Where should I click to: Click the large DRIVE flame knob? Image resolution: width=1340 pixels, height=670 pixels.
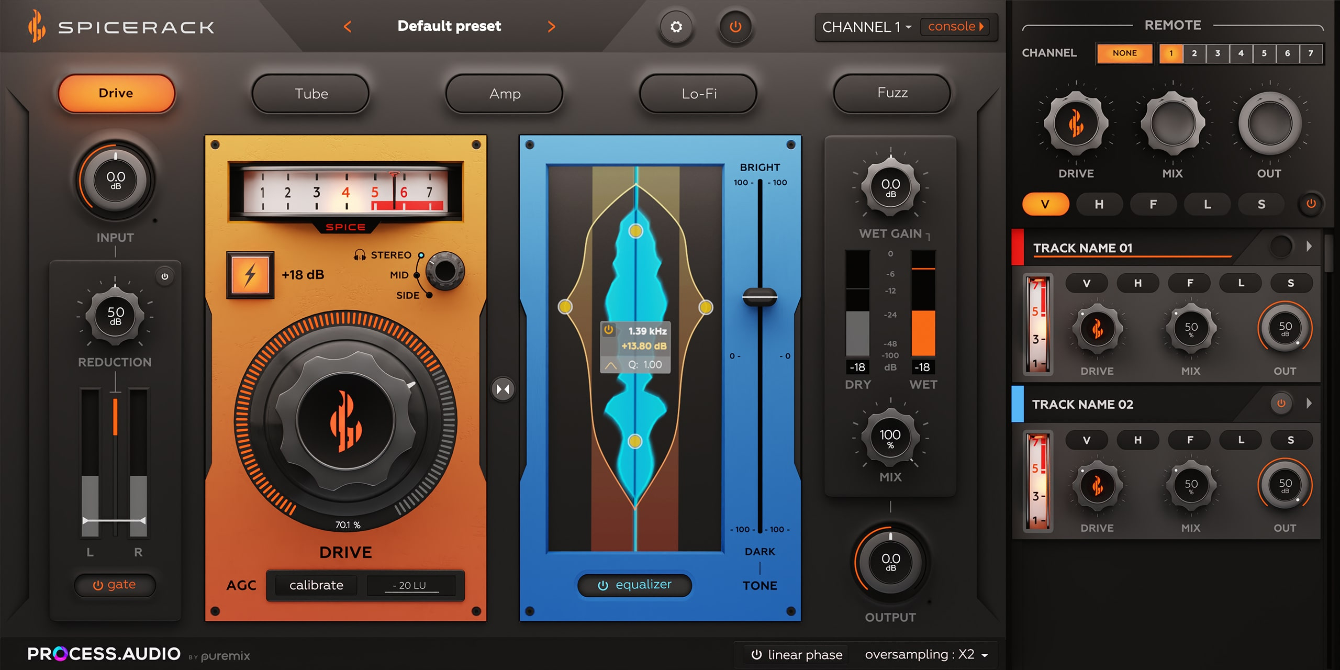[x=345, y=421]
